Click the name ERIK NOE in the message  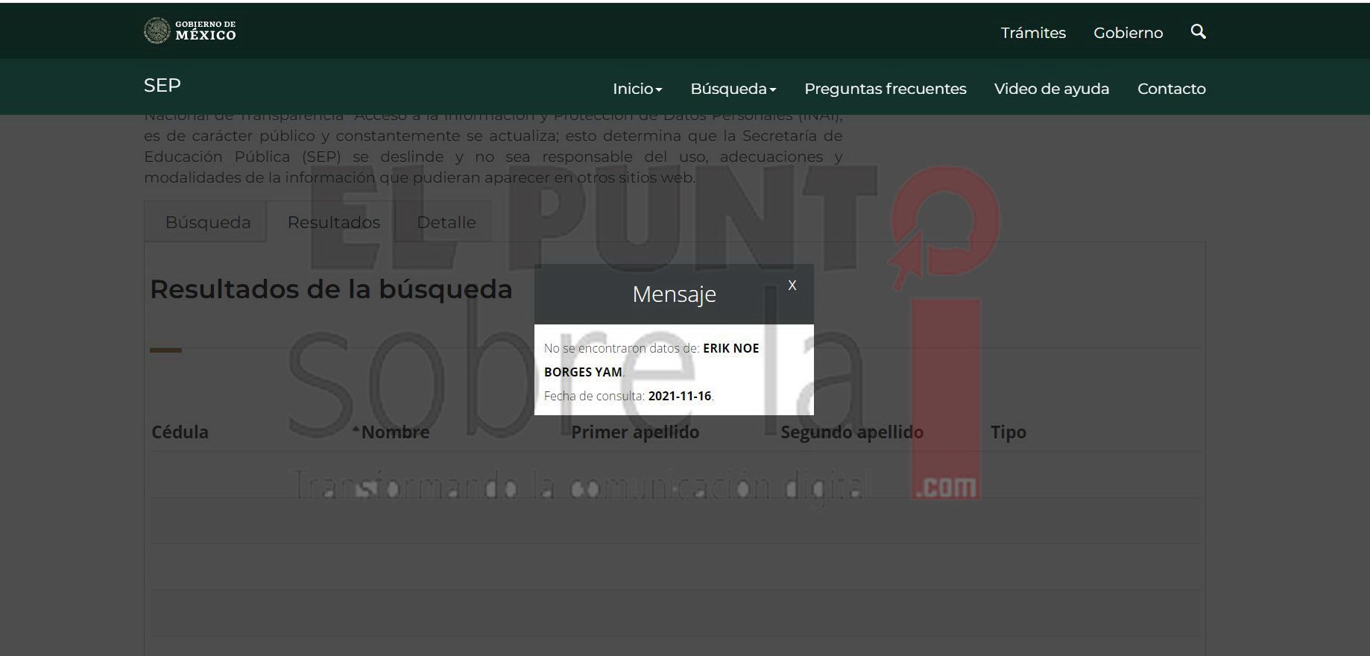coord(731,348)
